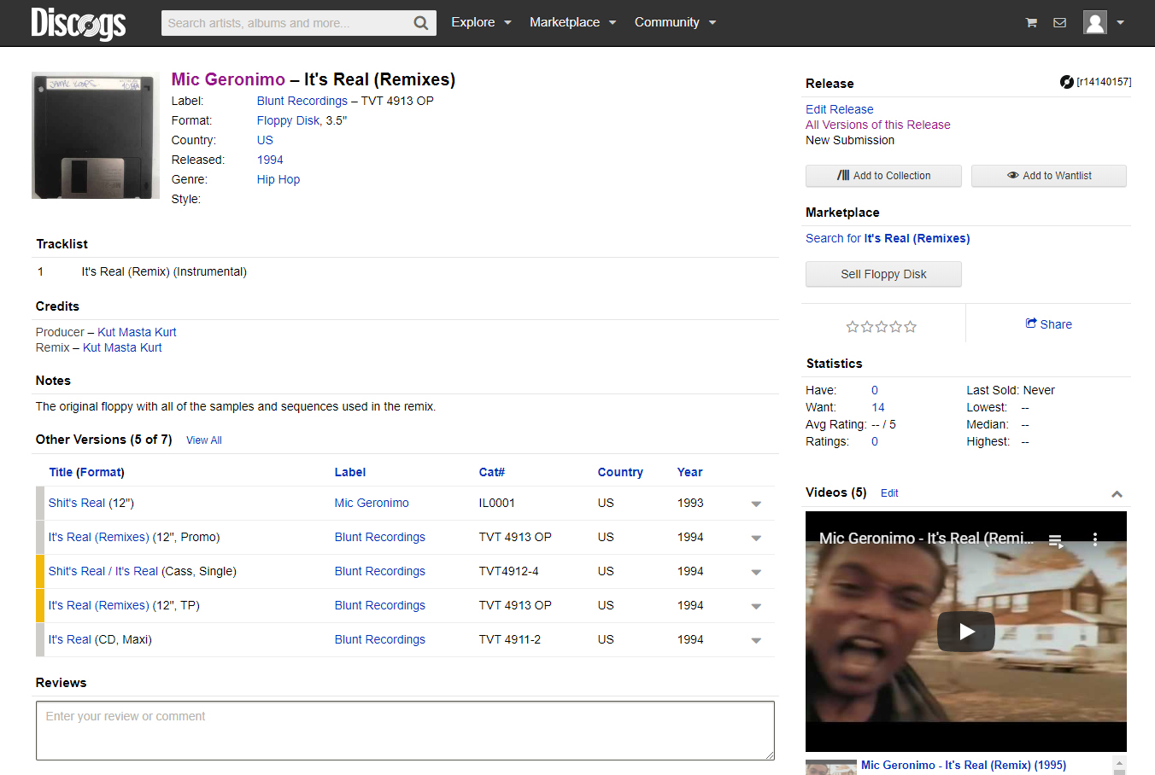Open the floppy disk cover image
Image resolution: width=1155 pixels, height=775 pixels.
tap(96, 136)
